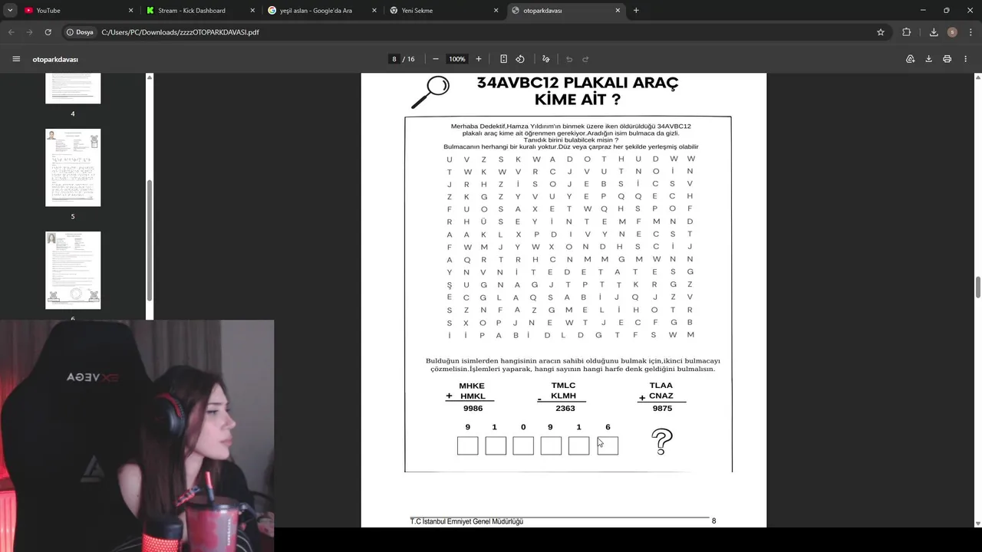Open page 4 thumbnail in sidebar
Screen dimensions: 982x552
(73, 88)
